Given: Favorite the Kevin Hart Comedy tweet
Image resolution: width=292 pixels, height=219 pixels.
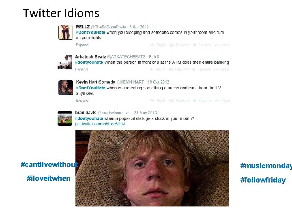Looking at the screenshot, I should point(202,101).
